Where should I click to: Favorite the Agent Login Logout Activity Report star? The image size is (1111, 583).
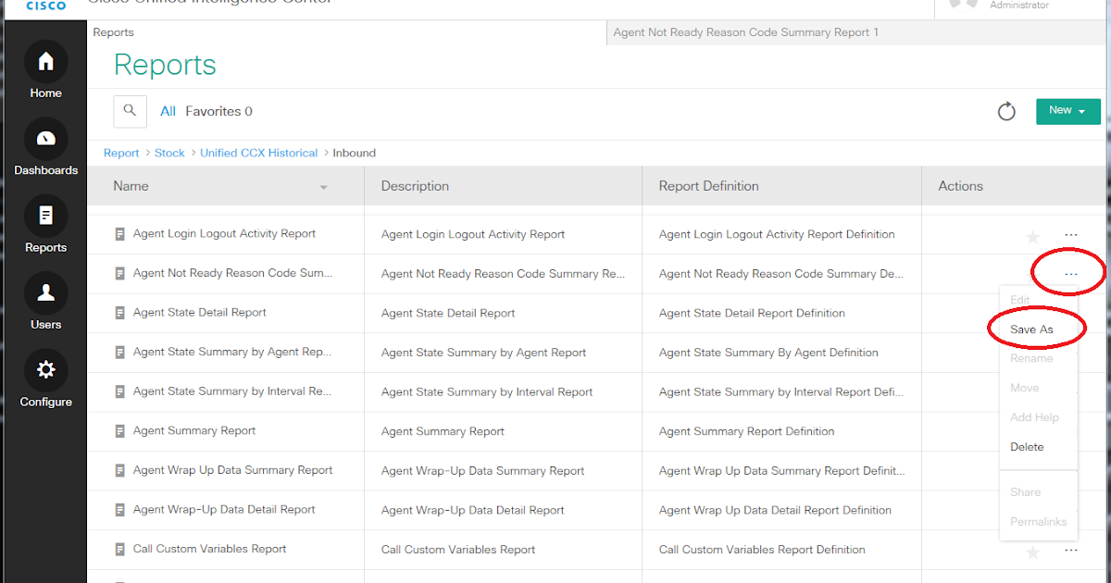click(x=1033, y=237)
